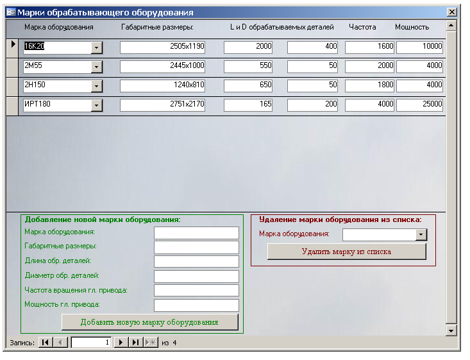
Task: Click scrollbar up arrow
Action: coord(451,26)
